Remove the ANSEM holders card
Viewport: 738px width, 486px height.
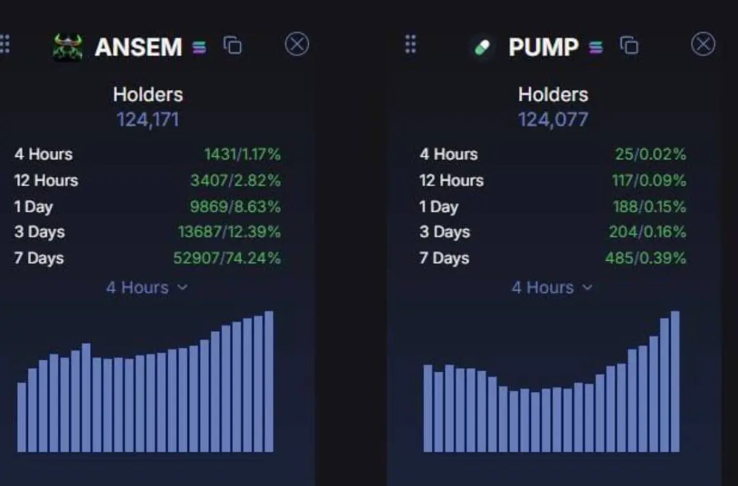point(297,44)
